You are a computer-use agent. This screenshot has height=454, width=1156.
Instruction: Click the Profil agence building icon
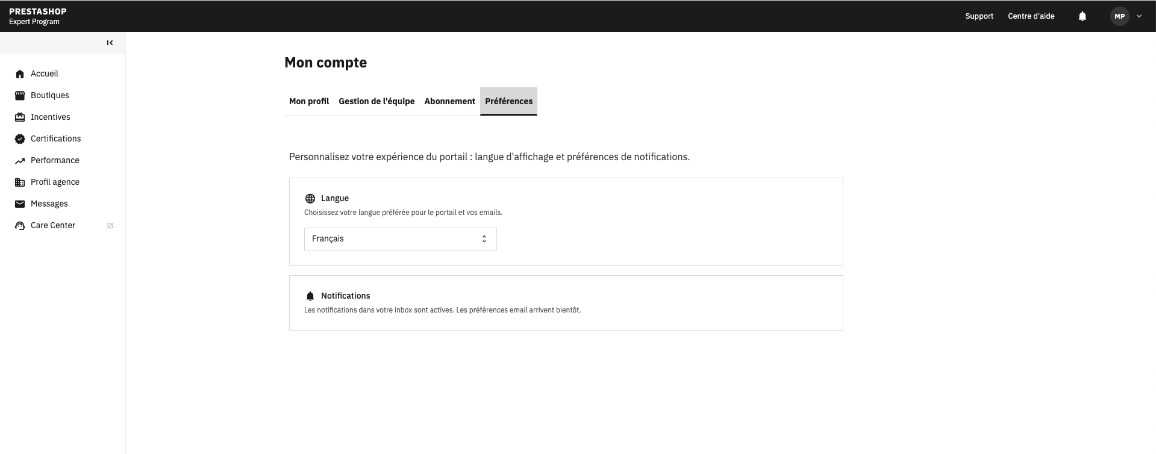[x=20, y=182]
